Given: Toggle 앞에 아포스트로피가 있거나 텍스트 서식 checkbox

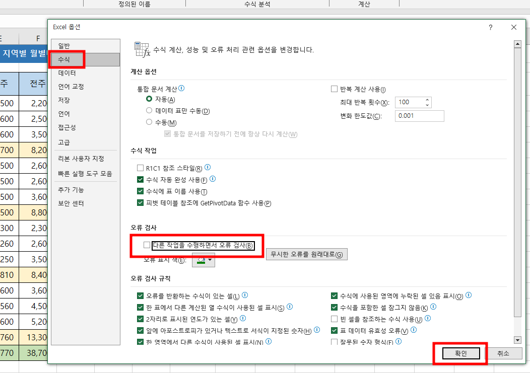Looking at the screenshot, I should 140,330.
